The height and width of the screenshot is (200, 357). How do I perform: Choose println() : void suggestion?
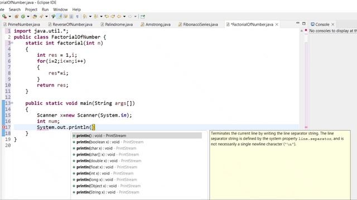tap(137, 136)
